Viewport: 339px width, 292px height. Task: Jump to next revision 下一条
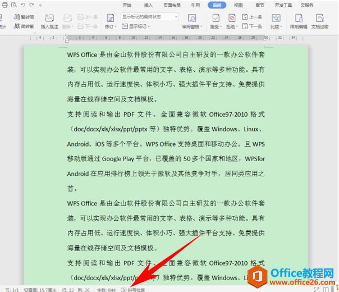[252, 26]
